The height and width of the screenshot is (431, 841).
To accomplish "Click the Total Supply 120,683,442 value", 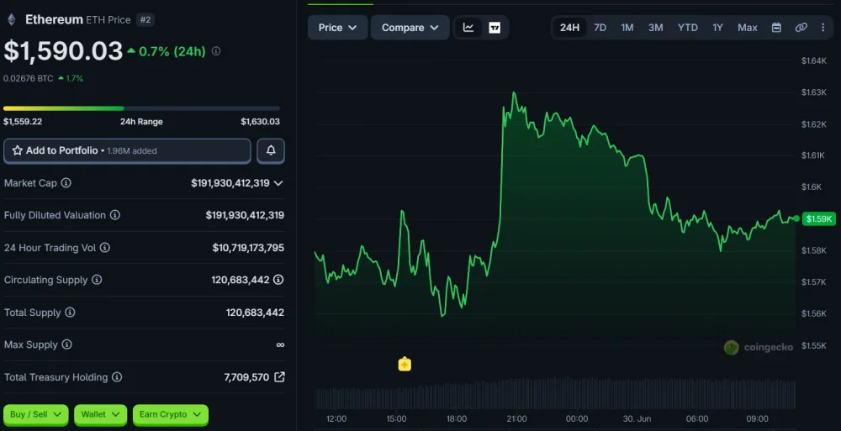I will pos(256,312).
